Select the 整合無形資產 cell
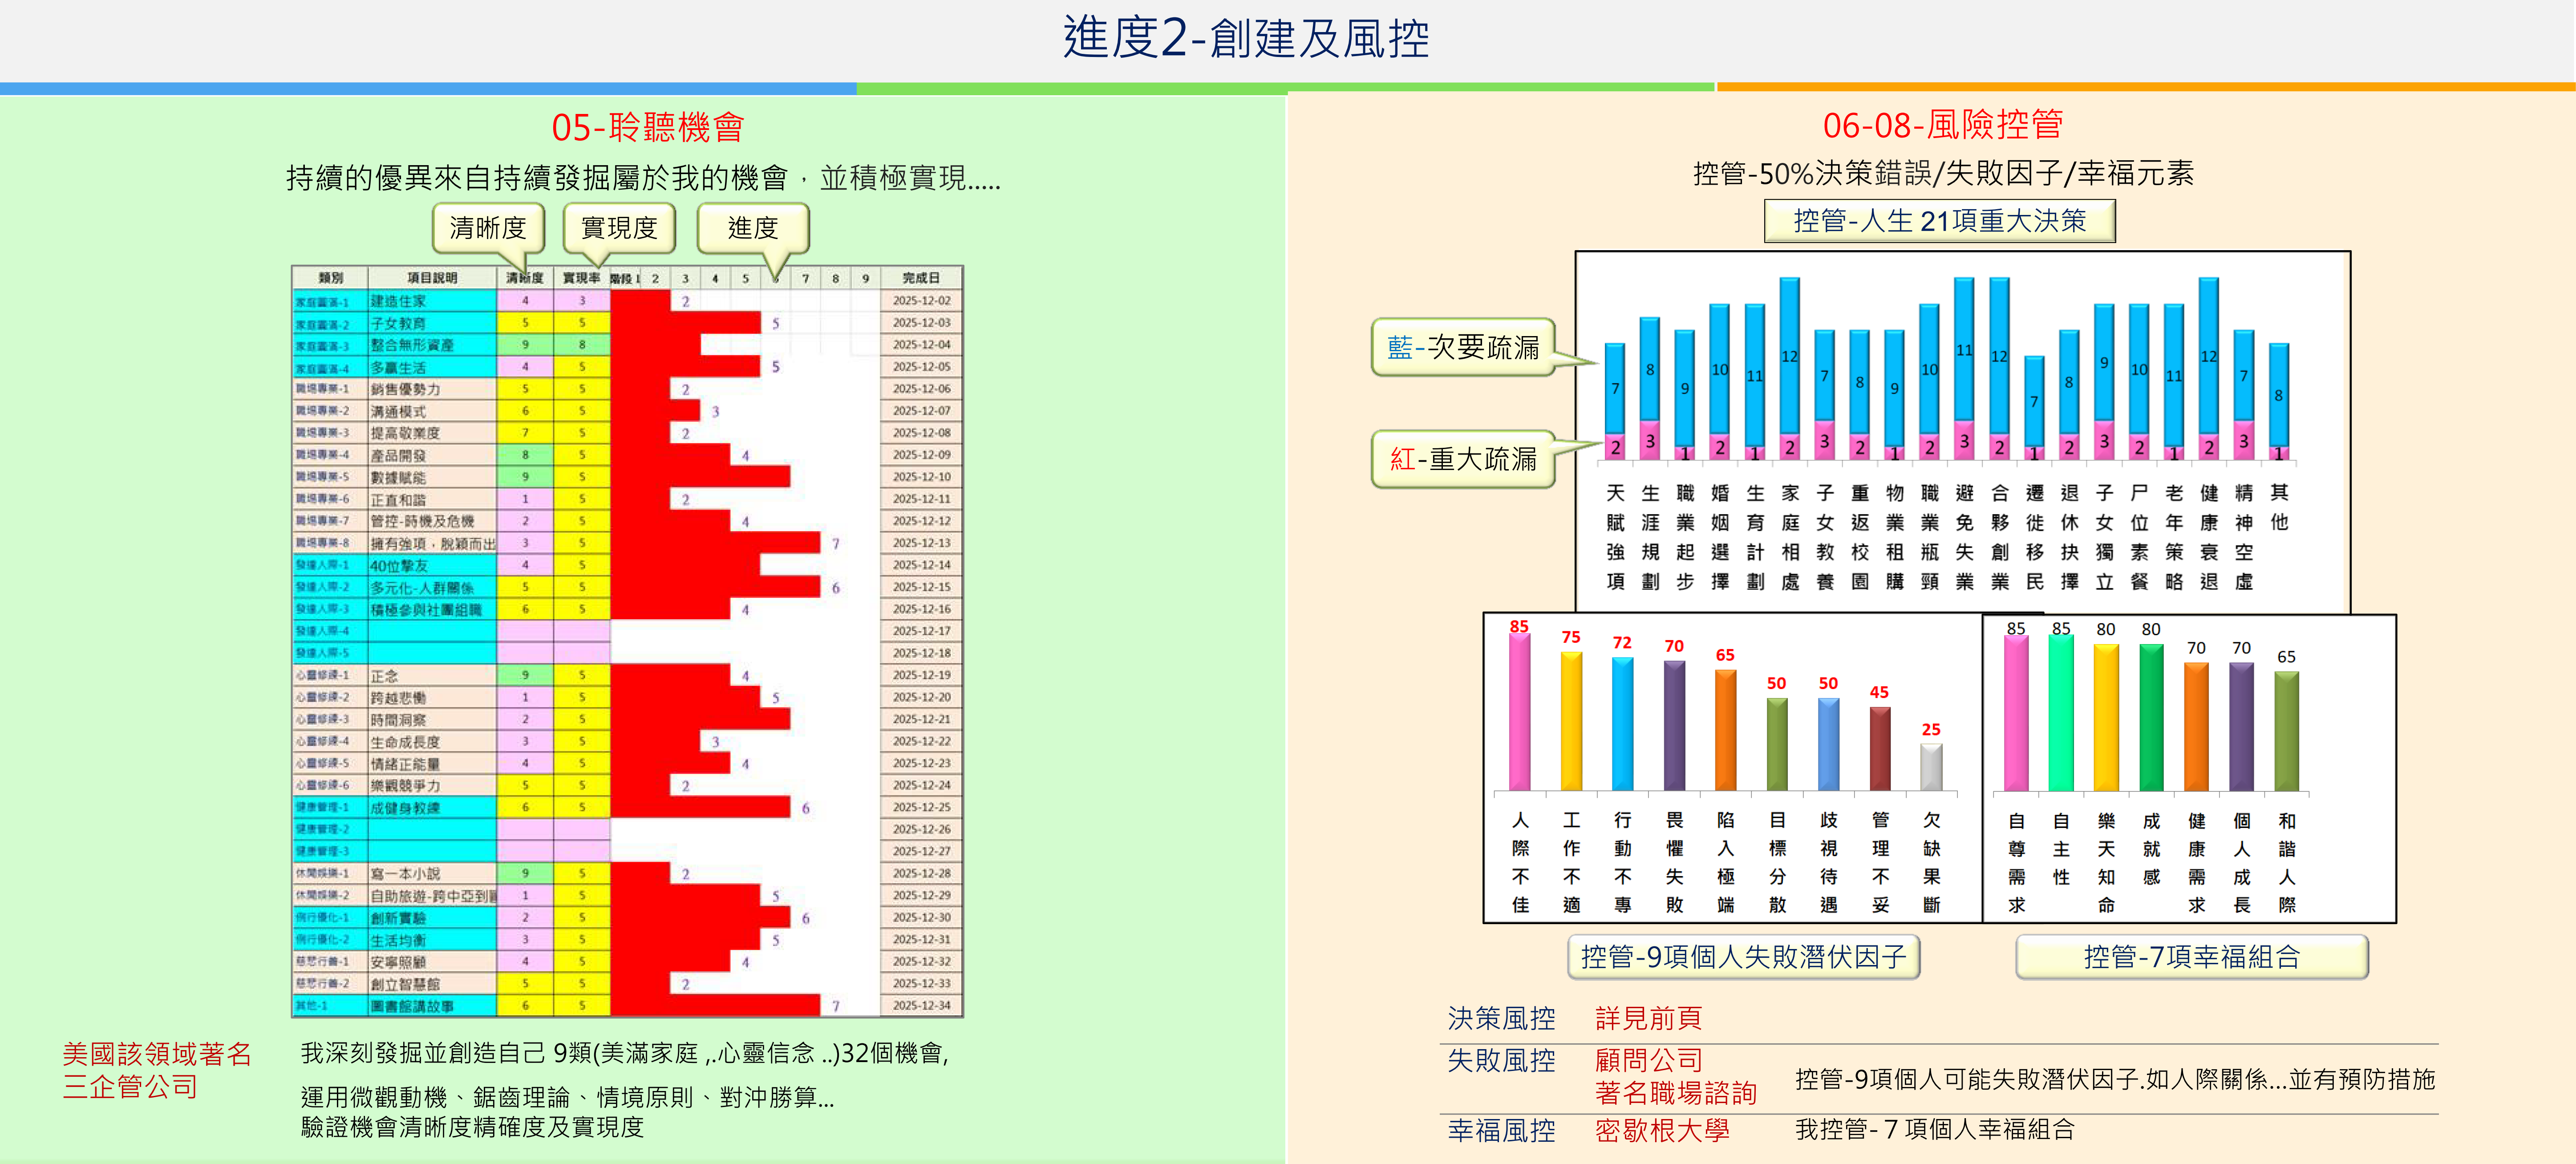The image size is (2576, 1164). (432, 345)
